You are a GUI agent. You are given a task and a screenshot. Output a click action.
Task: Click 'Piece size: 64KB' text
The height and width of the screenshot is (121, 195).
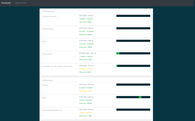coord(85,72)
